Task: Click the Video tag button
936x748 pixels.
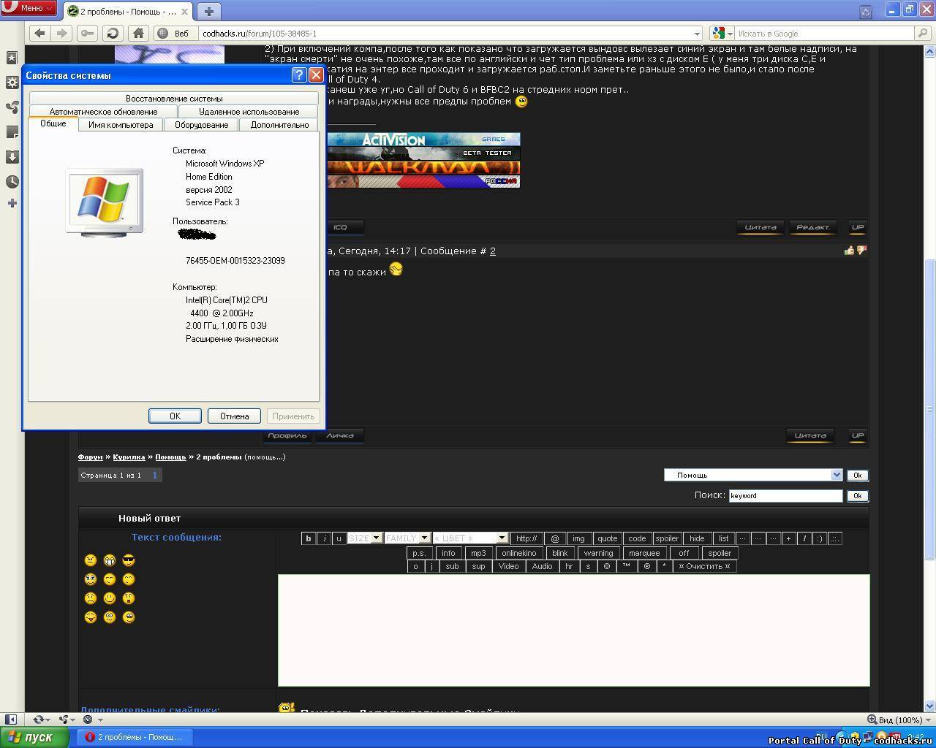Action: pos(508,566)
